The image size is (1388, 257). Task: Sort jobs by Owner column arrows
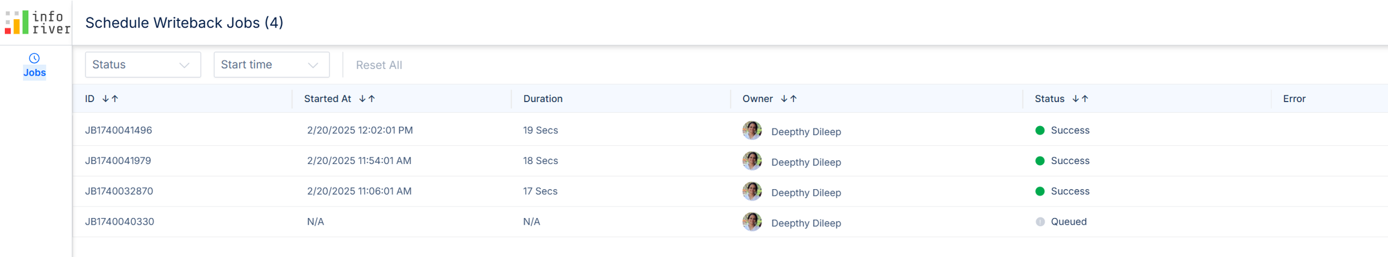click(x=789, y=99)
